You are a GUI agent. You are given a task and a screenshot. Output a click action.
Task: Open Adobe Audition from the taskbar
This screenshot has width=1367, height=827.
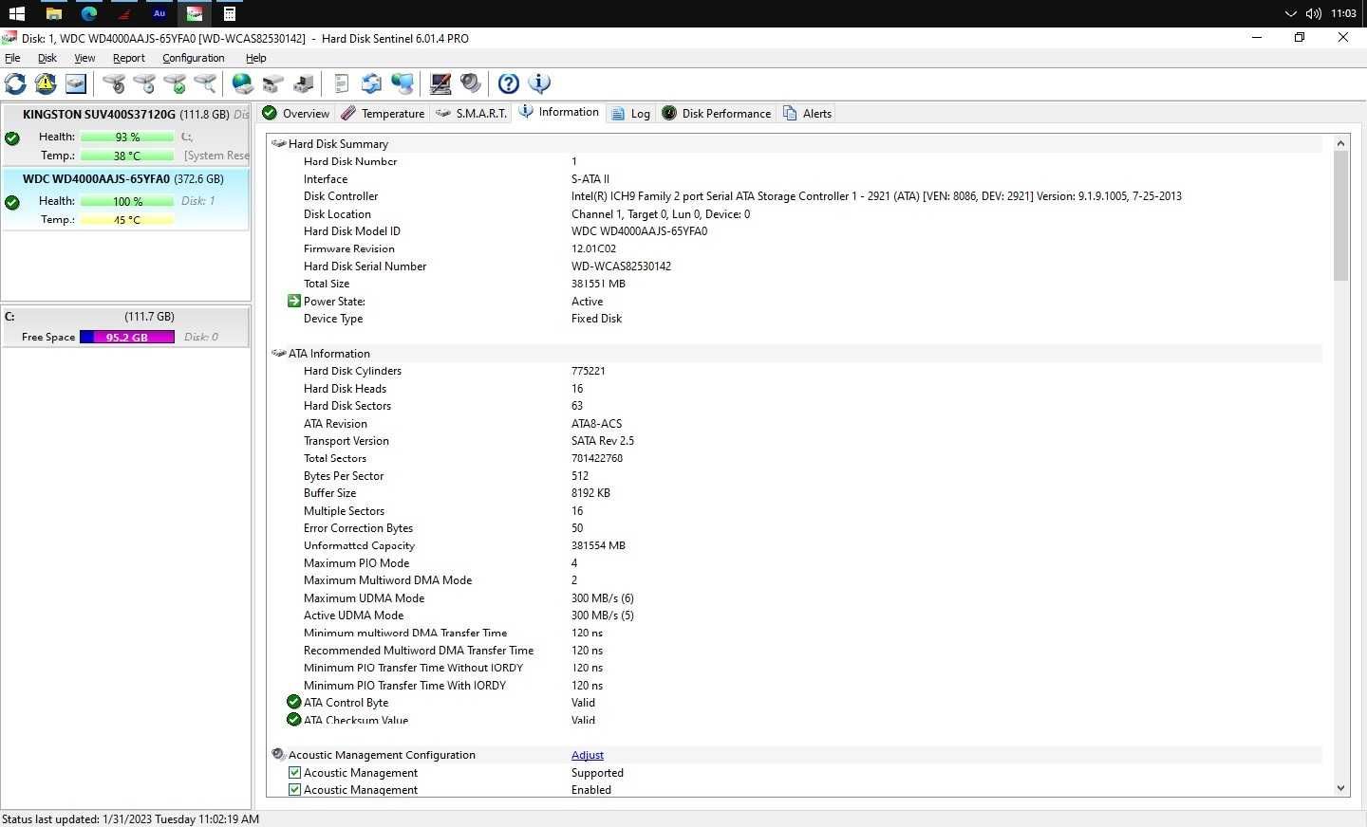[159, 13]
